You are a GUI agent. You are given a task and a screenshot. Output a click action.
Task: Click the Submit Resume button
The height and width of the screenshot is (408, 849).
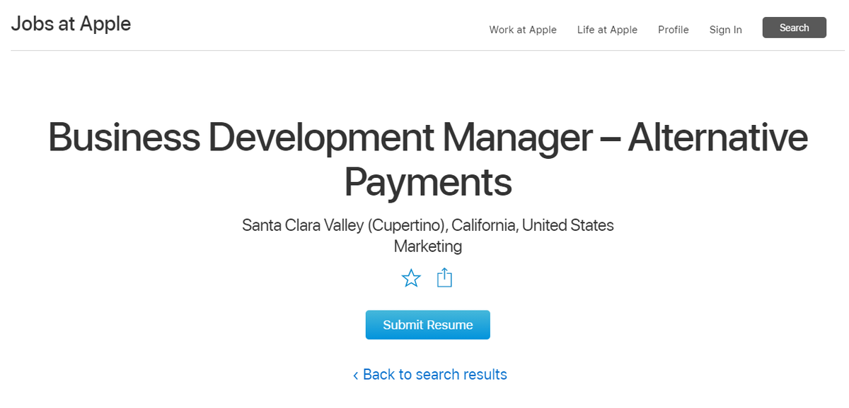click(x=428, y=325)
